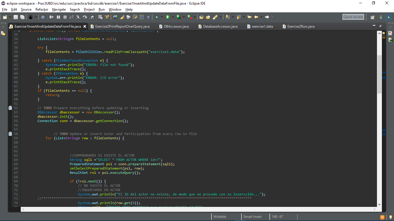Screen dimensions: 394x221
Task: Click the Step Into icon
Action: click(78, 17)
